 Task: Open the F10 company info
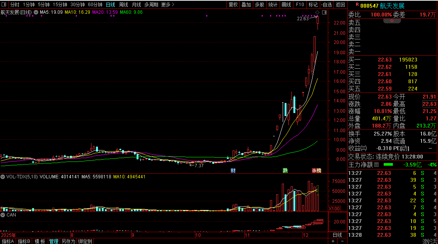pyautogui.click(x=300, y=5)
